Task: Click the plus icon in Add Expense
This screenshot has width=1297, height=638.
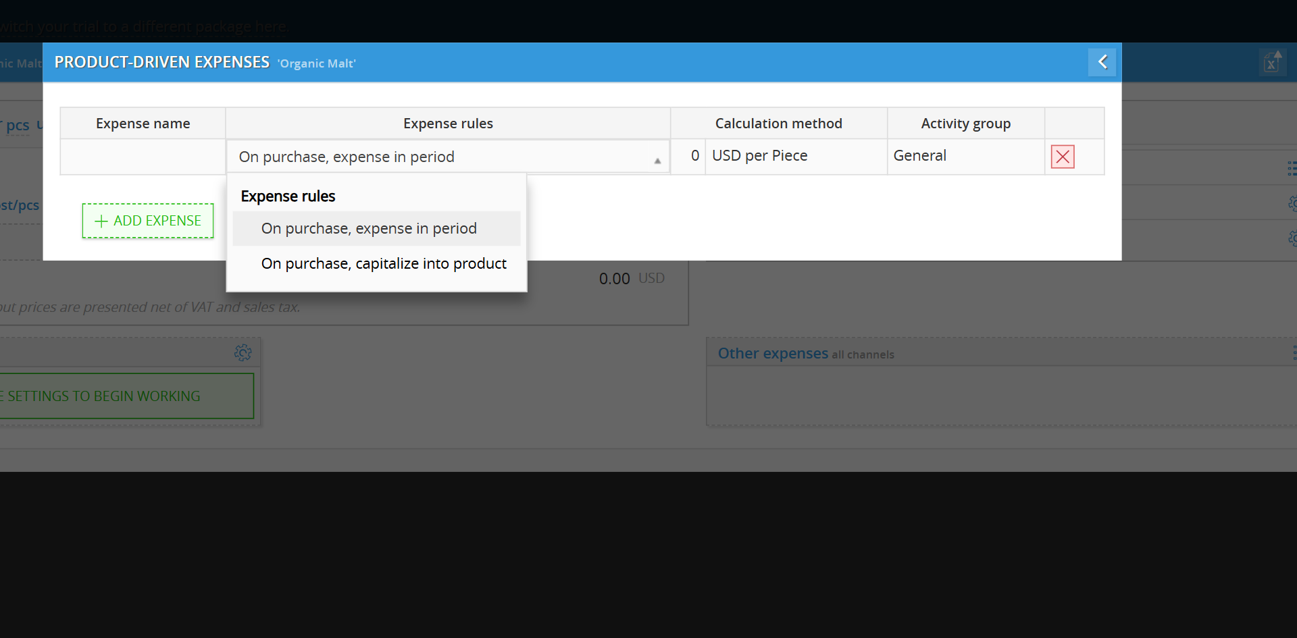Action: (x=101, y=221)
